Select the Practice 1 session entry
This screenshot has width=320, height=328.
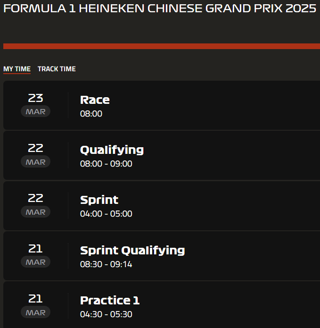(x=162, y=305)
